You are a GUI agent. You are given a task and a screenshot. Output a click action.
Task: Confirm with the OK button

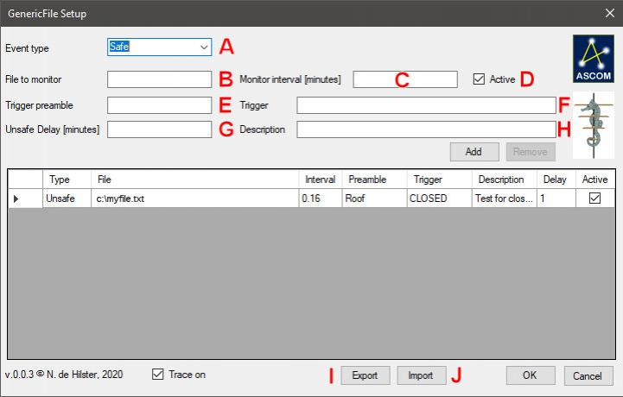(x=531, y=375)
